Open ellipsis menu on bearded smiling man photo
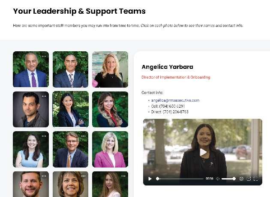This screenshot has width=270, height=197. [44, 176]
